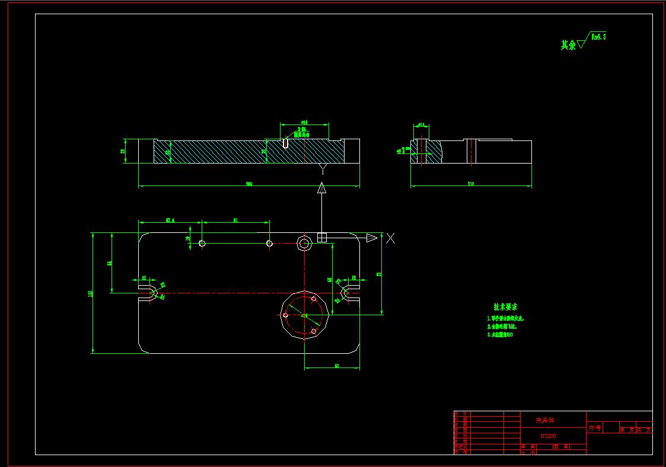Select technical requirement line number 3

500,334
